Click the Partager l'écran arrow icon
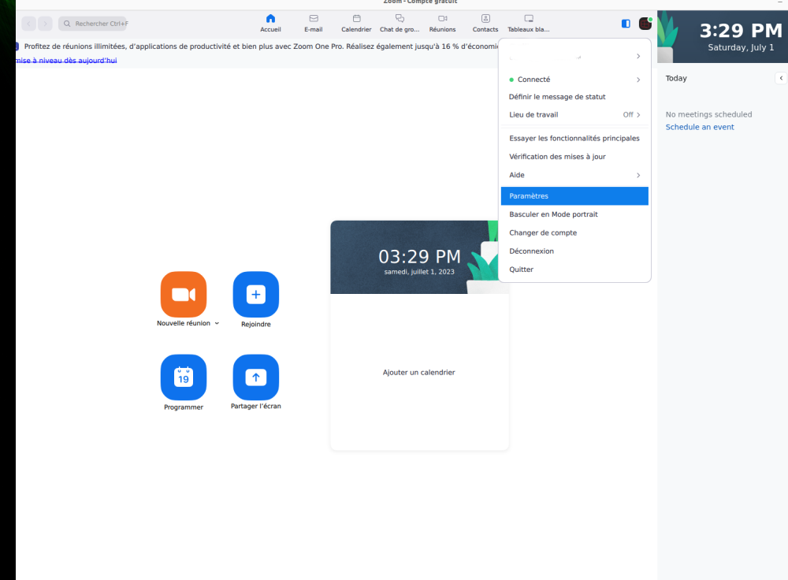 (256, 377)
